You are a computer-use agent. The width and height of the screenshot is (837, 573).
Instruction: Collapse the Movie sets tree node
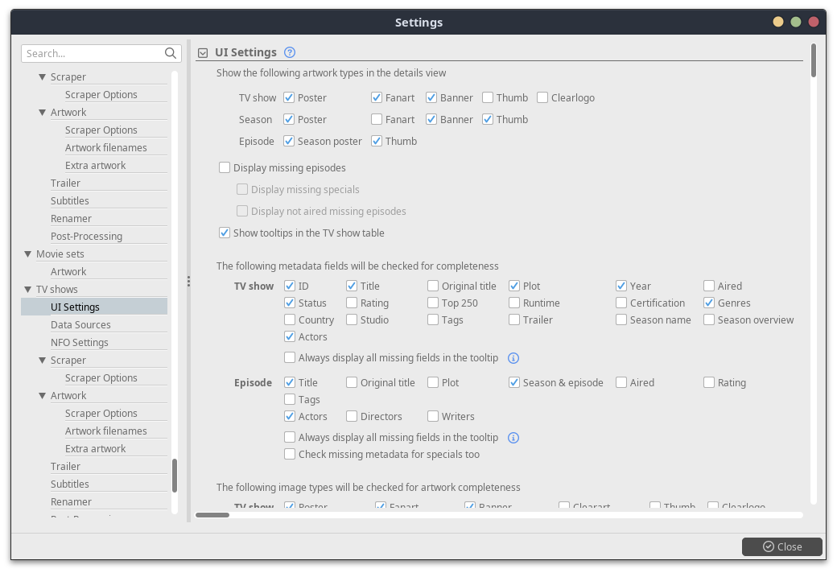[27, 254]
